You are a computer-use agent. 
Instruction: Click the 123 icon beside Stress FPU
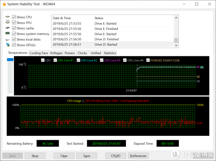8,23
